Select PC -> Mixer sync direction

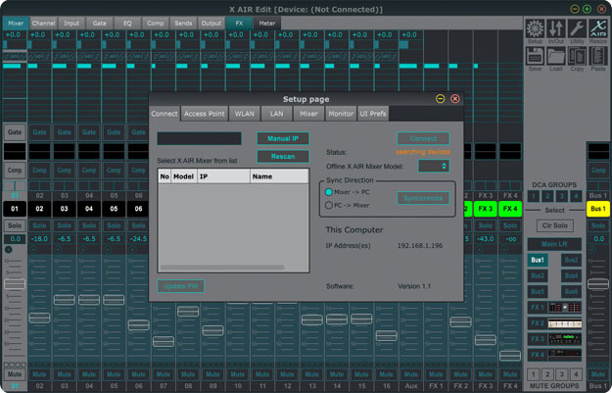329,205
